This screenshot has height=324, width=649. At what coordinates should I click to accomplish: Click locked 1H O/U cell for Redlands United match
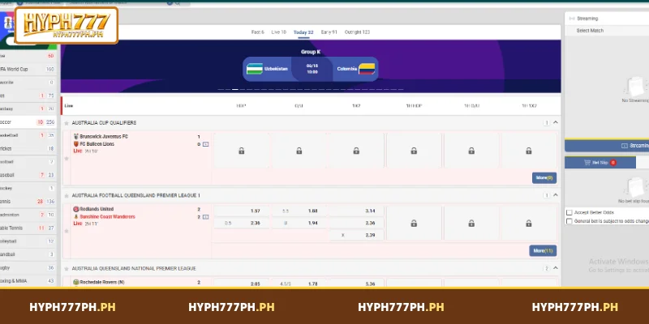471,224
